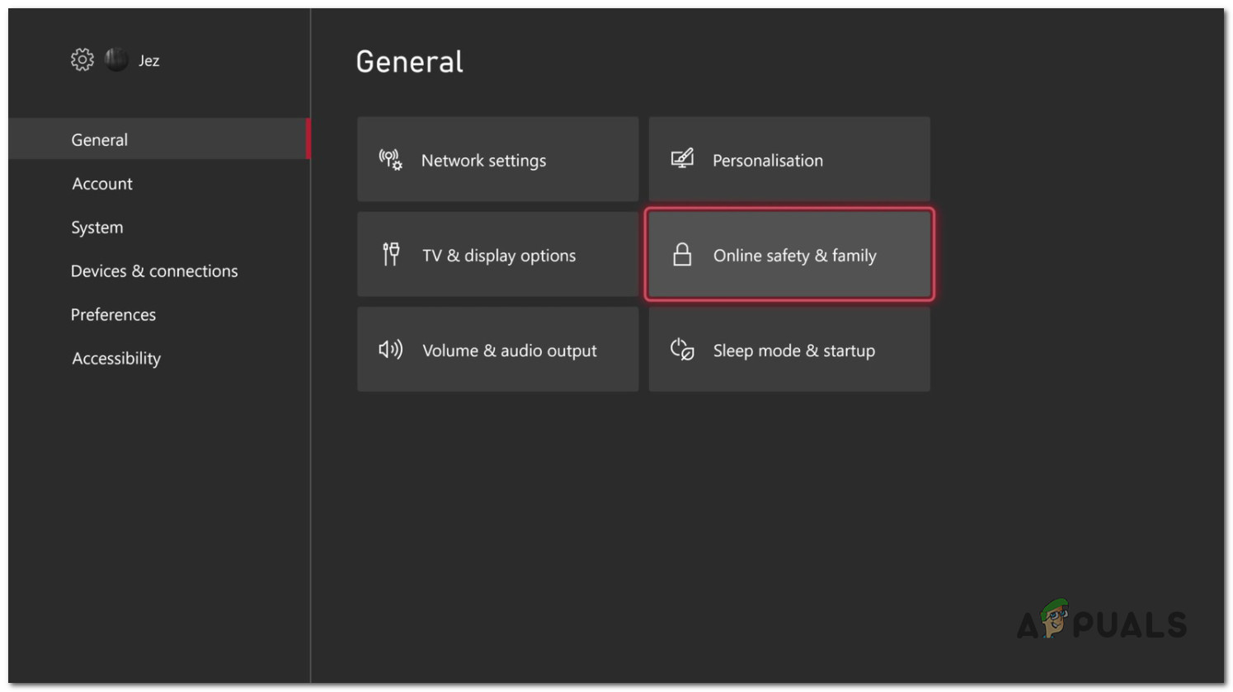The image size is (1233, 692).
Task: Click the Online safety padlock icon
Action: (682, 254)
